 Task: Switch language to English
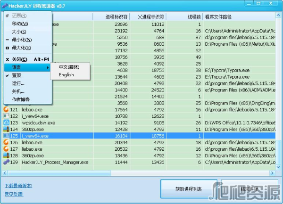pos(70,74)
